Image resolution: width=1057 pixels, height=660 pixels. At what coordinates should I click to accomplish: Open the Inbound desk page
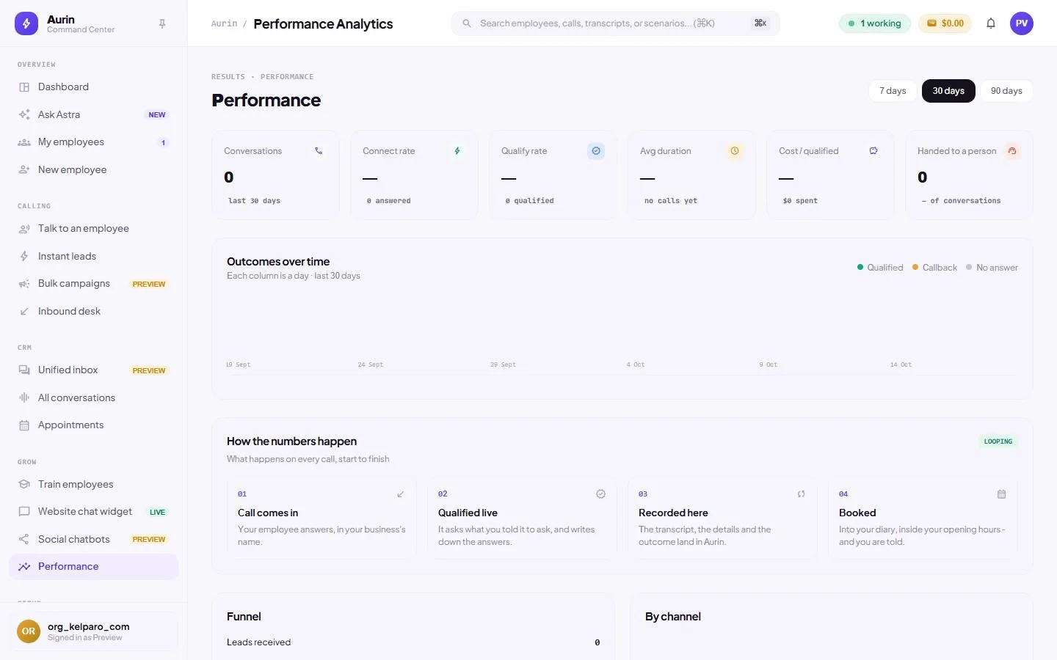(93, 312)
